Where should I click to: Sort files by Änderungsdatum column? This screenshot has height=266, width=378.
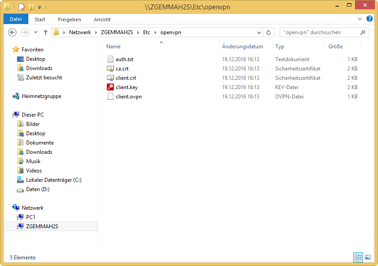[242, 47]
